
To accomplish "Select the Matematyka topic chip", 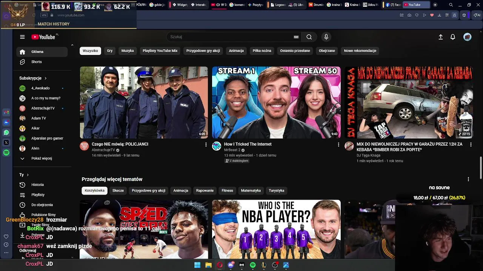I will [251, 190].
